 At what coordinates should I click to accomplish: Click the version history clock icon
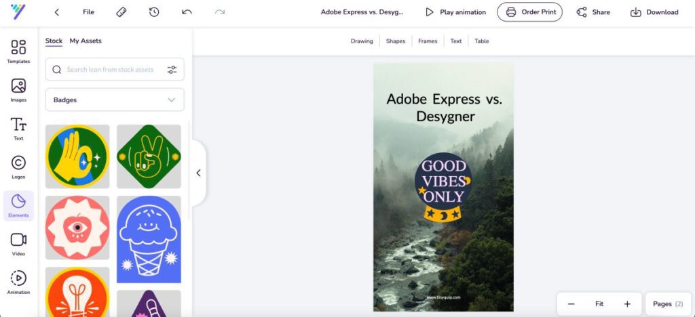154,12
